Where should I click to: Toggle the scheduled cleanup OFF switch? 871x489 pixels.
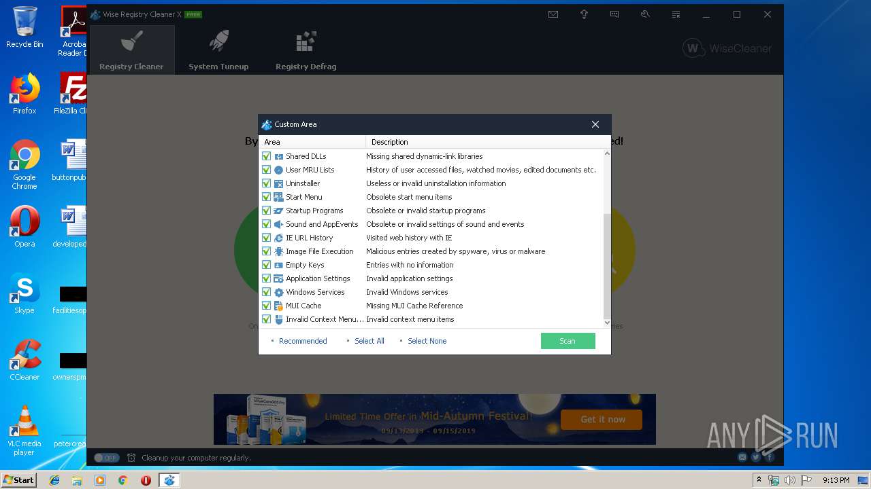(106, 458)
